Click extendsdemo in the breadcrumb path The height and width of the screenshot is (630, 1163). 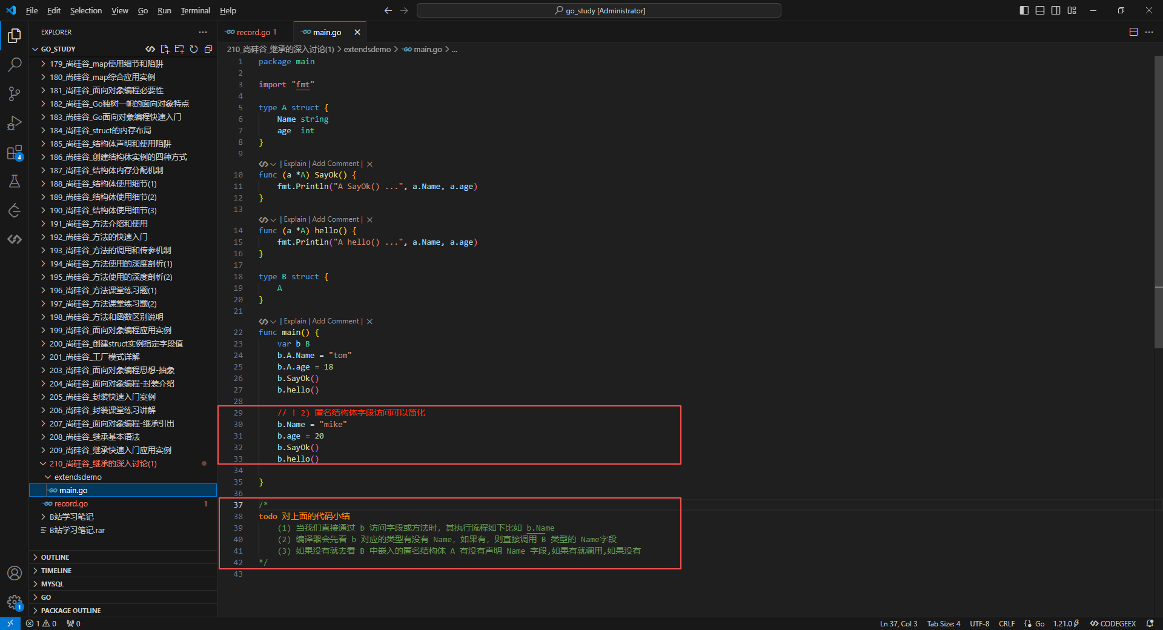pyautogui.click(x=367, y=49)
